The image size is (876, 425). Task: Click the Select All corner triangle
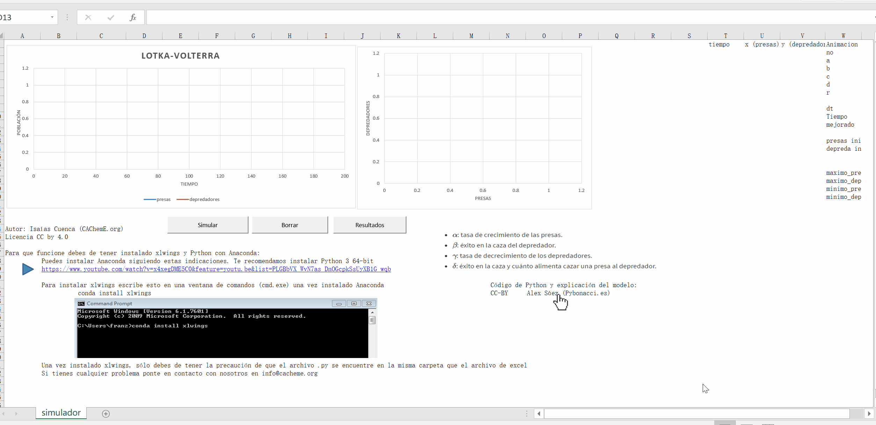pyautogui.click(x=2, y=36)
